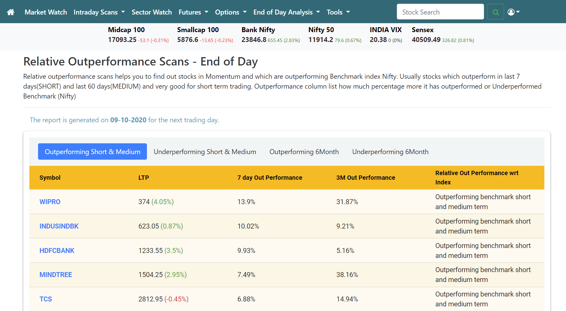566x311 pixels.
Task: Switch to Underperforming 6Month tab
Action: click(390, 152)
